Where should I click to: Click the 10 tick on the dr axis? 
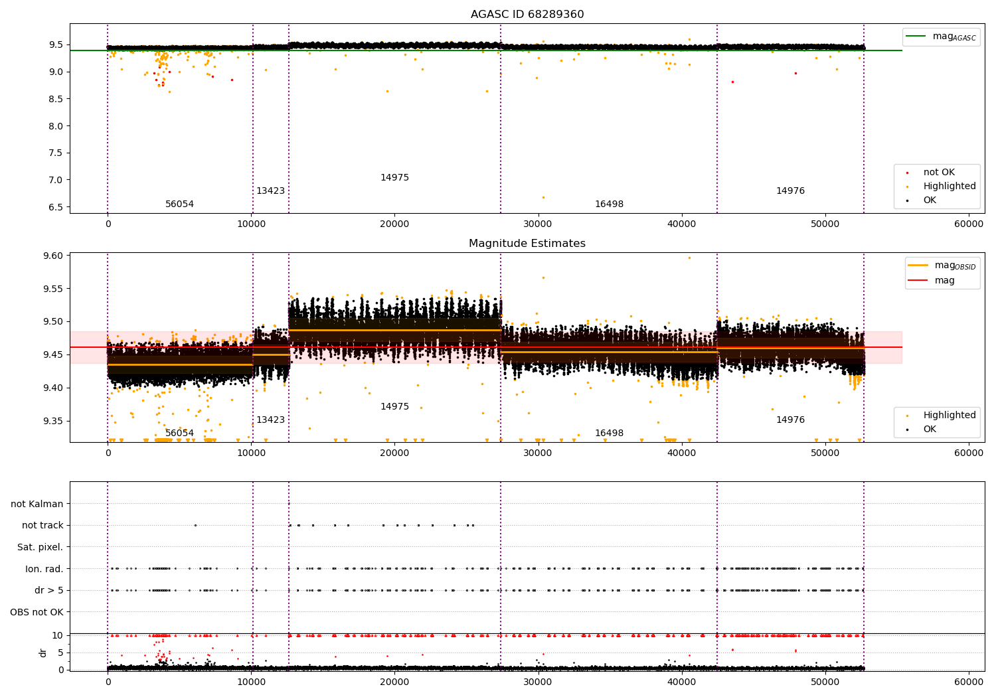click(x=58, y=636)
